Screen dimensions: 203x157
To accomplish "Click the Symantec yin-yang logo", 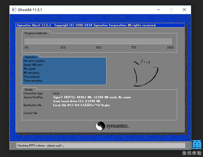I will tap(100, 126).
